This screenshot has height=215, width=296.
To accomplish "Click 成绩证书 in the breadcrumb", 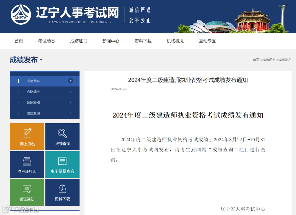I will tap(269, 60).
